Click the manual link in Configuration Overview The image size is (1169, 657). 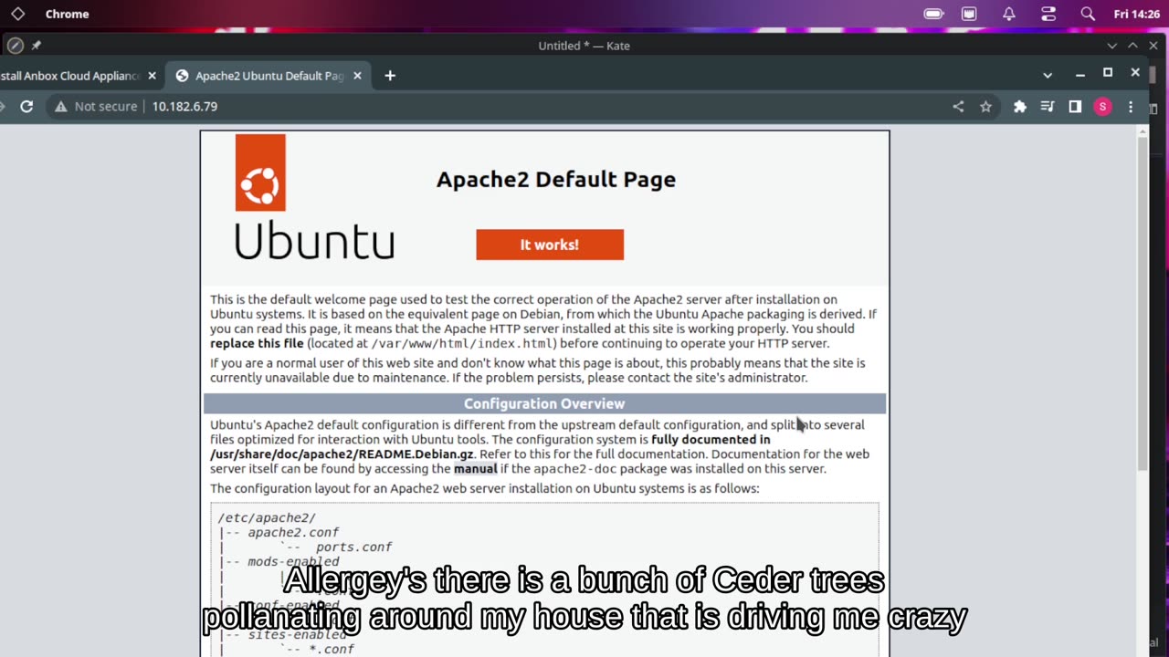(x=476, y=469)
